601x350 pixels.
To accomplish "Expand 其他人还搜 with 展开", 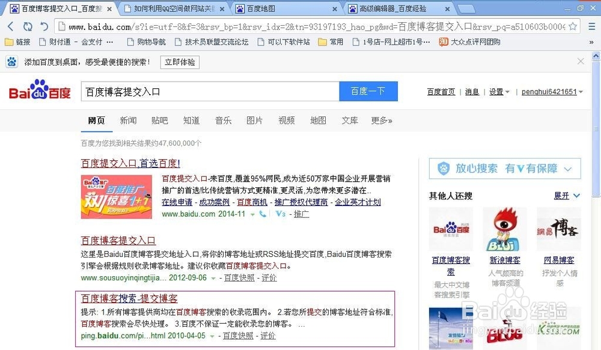I will click(567, 196).
